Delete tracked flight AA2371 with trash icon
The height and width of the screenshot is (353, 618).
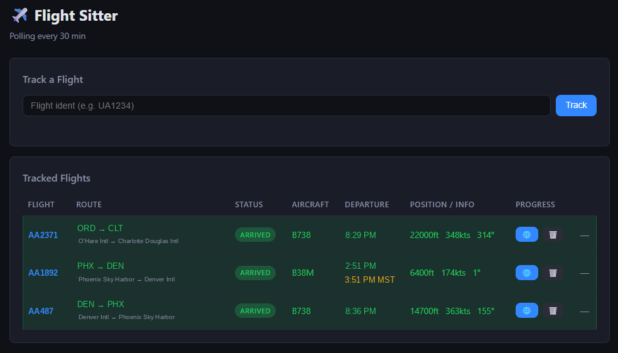pyautogui.click(x=553, y=235)
